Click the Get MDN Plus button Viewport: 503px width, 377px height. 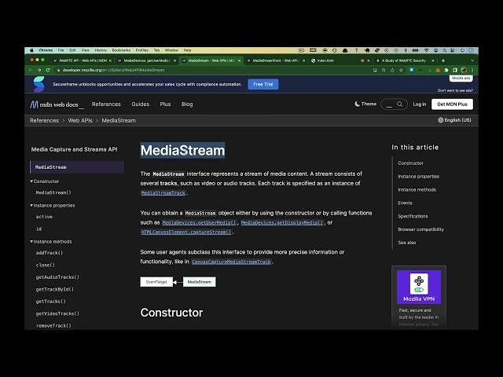click(452, 104)
